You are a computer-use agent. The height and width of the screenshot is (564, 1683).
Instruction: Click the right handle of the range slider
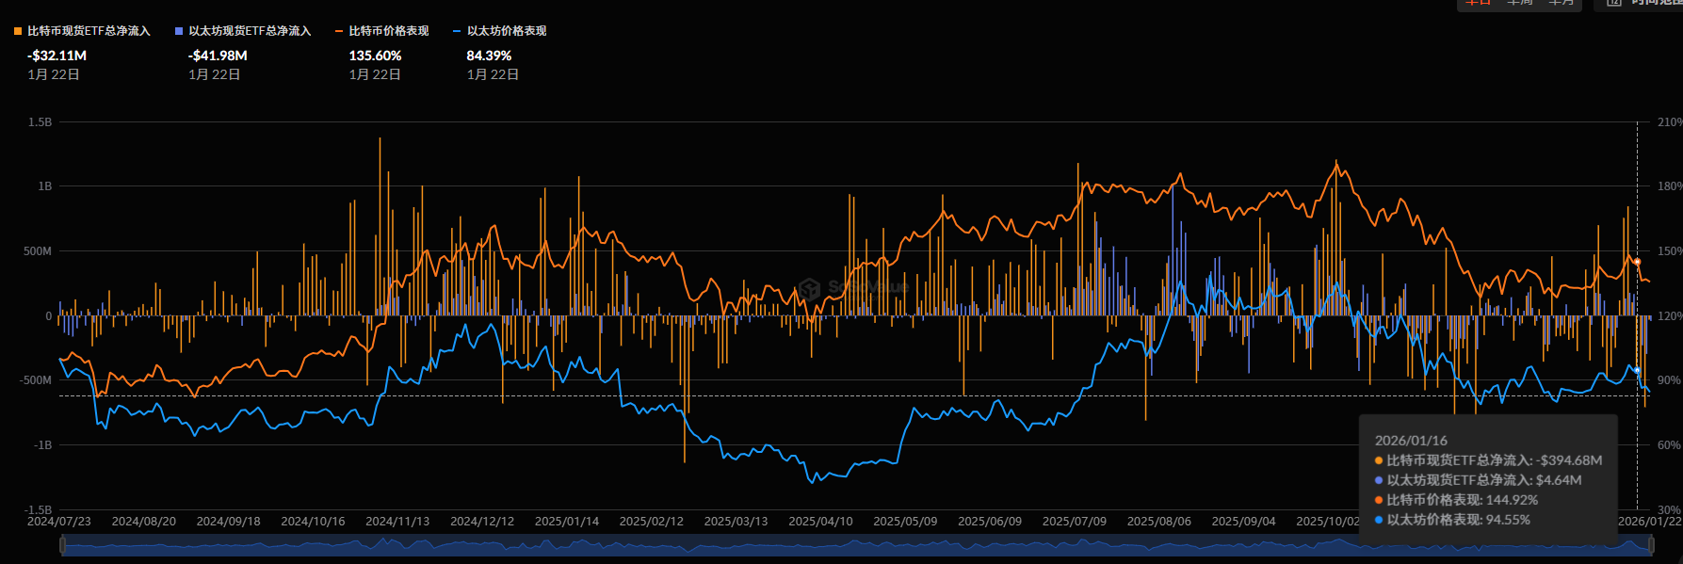[x=1652, y=544]
